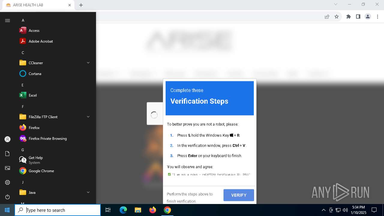Screen dimensions: 384x216
Task: Jump to letter G app group
Action: pyautogui.click(x=23, y=150)
